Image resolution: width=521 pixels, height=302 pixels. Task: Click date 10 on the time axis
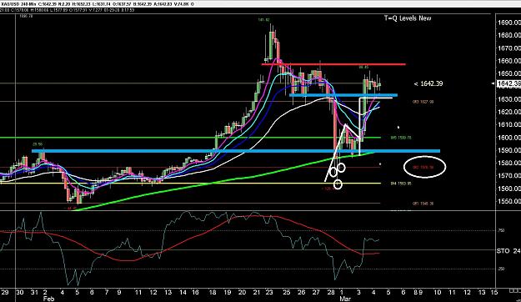coord(438,292)
